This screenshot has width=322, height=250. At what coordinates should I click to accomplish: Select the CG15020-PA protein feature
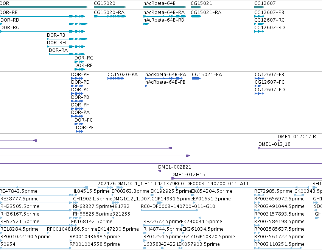click(x=116, y=78)
